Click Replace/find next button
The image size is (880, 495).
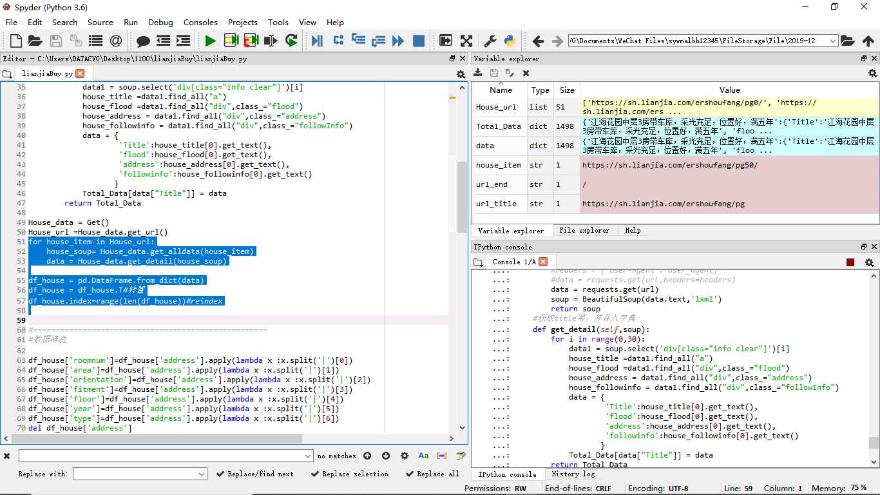pyautogui.click(x=254, y=474)
